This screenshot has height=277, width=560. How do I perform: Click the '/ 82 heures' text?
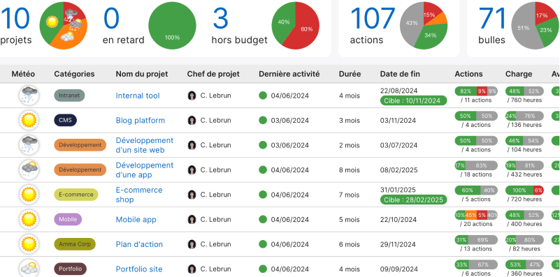pos(524,249)
